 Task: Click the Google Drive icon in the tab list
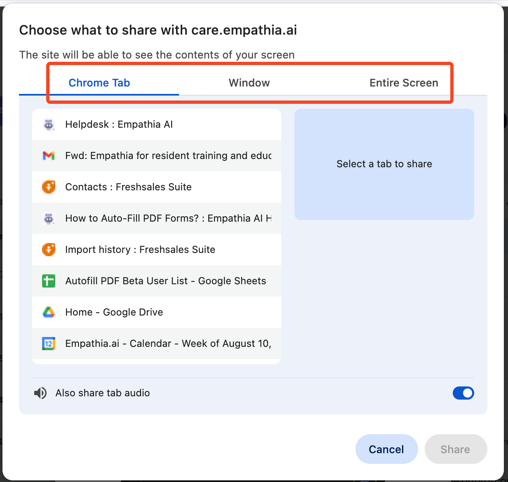coord(49,312)
